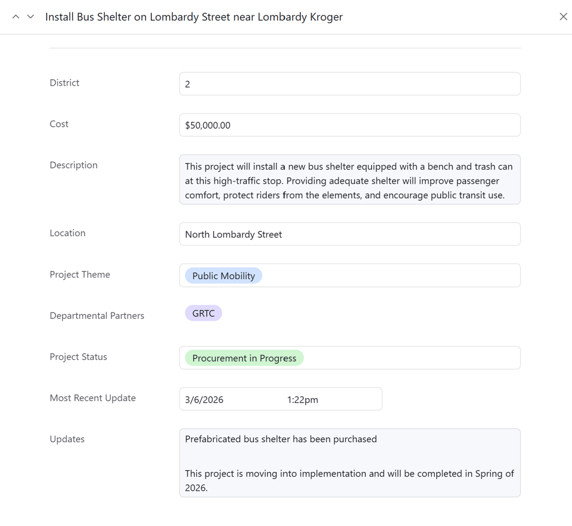Select the GRTC departmental partner tag
The height and width of the screenshot is (526, 572).
pos(203,312)
